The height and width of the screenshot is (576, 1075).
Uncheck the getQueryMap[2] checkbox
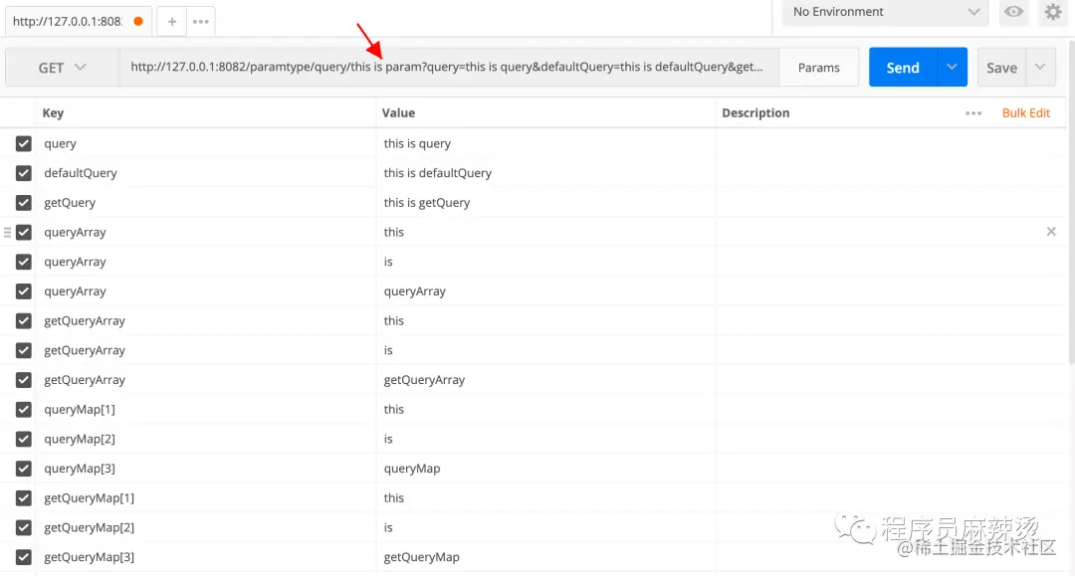(x=23, y=526)
